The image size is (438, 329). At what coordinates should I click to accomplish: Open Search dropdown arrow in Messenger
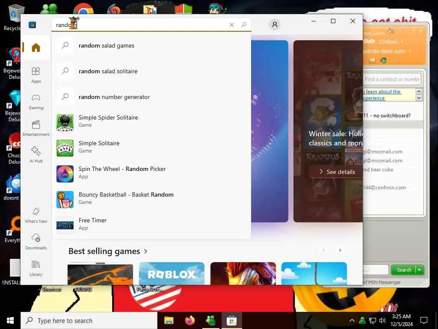[x=420, y=270]
